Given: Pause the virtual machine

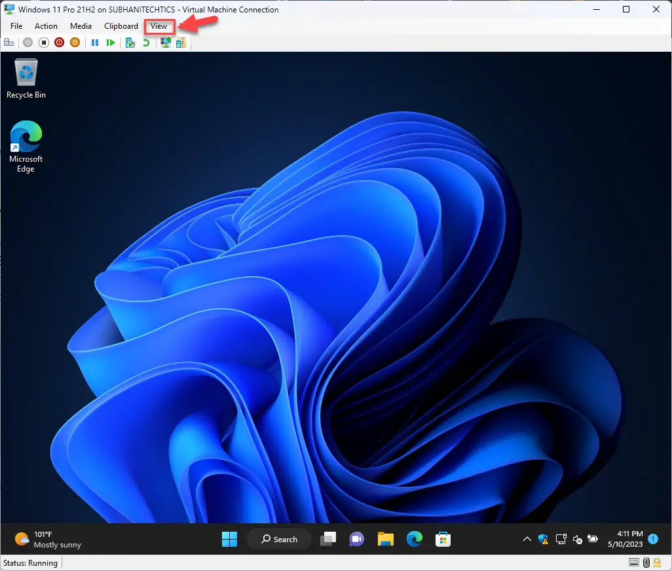Looking at the screenshot, I should pyautogui.click(x=95, y=43).
